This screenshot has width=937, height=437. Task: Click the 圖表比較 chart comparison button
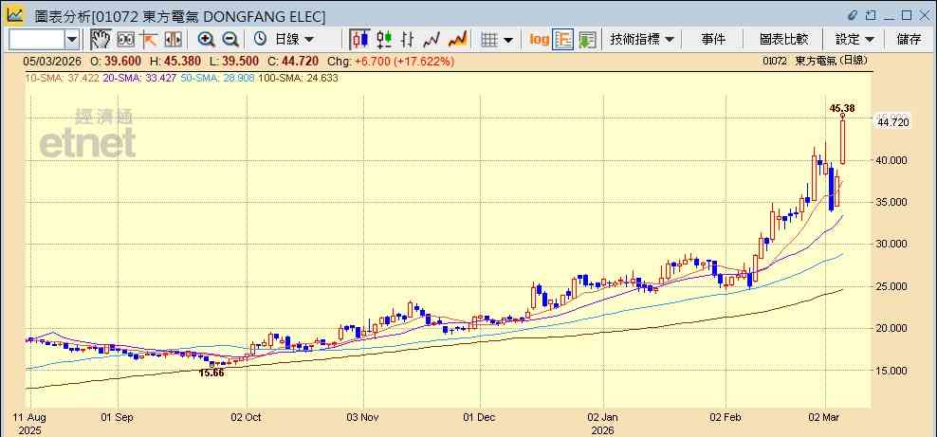[x=783, y=40]
